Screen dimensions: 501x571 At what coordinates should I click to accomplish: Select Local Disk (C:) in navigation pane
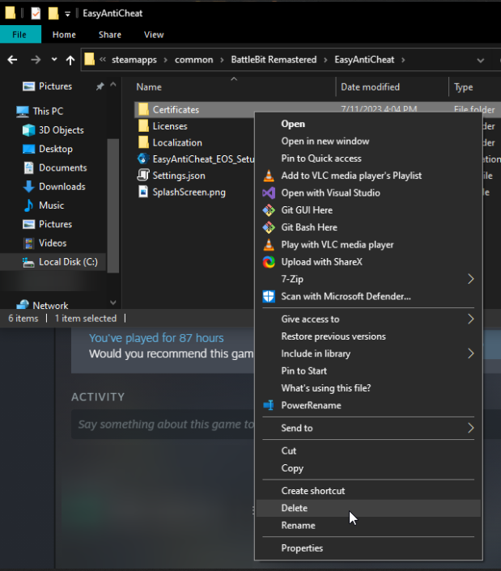68,261
